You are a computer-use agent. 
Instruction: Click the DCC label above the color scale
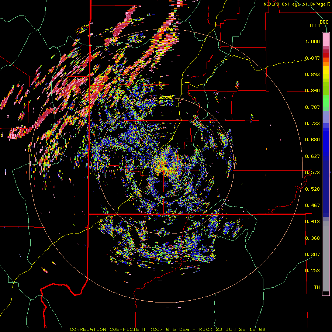click(x=324, y=22)
